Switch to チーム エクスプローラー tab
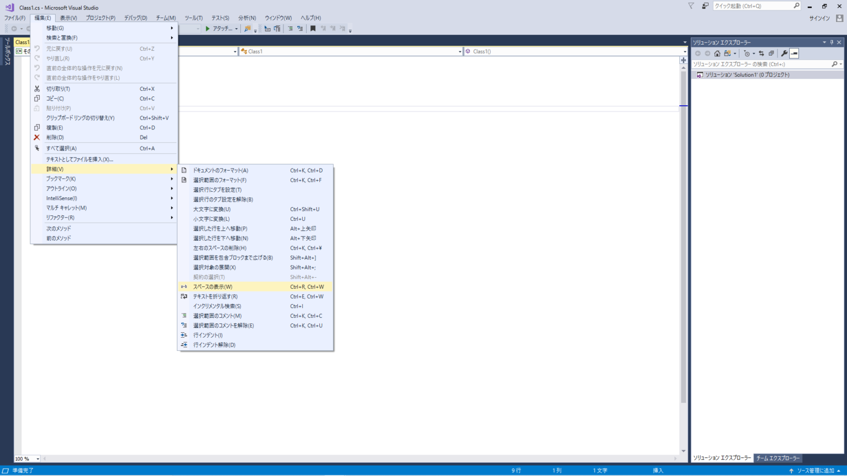 coord(778,458)
